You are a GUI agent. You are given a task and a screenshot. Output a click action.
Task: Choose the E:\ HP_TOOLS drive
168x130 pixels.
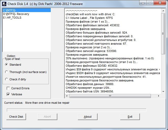12,18
